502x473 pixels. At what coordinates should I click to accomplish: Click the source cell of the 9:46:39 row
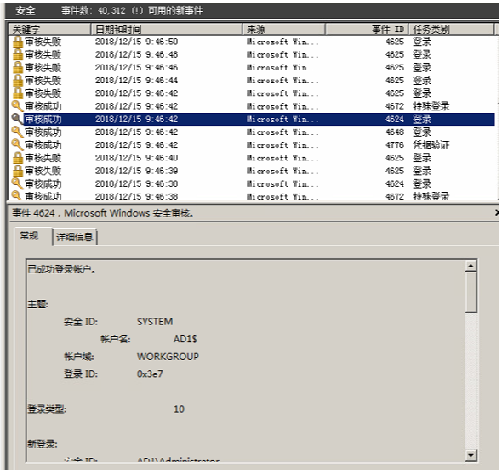click(x=282, y=171)
